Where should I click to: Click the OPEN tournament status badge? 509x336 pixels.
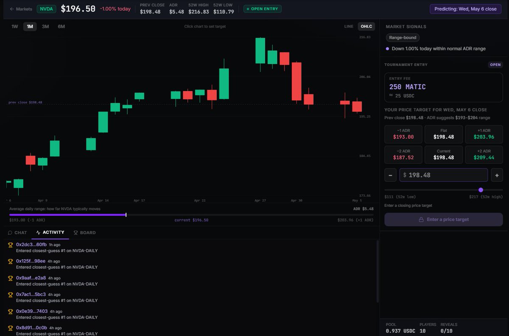point(495,65)
